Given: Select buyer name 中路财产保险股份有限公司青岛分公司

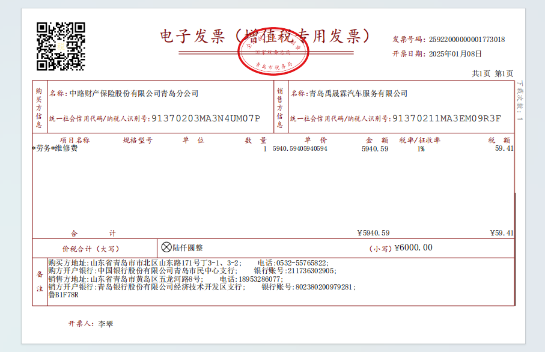Looking at the screenshot, I should (x=133, y=94).
